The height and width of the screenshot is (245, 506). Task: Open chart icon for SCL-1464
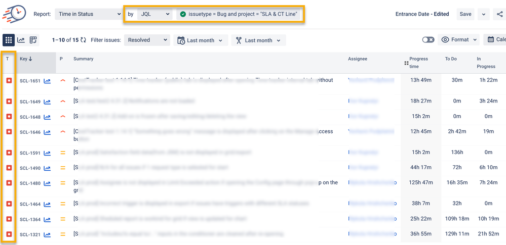coord(47,204)
